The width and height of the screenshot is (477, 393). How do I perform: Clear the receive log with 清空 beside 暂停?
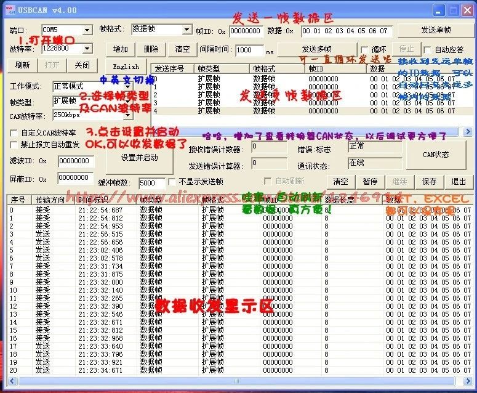pyautogui.click(x=340, y=182)
